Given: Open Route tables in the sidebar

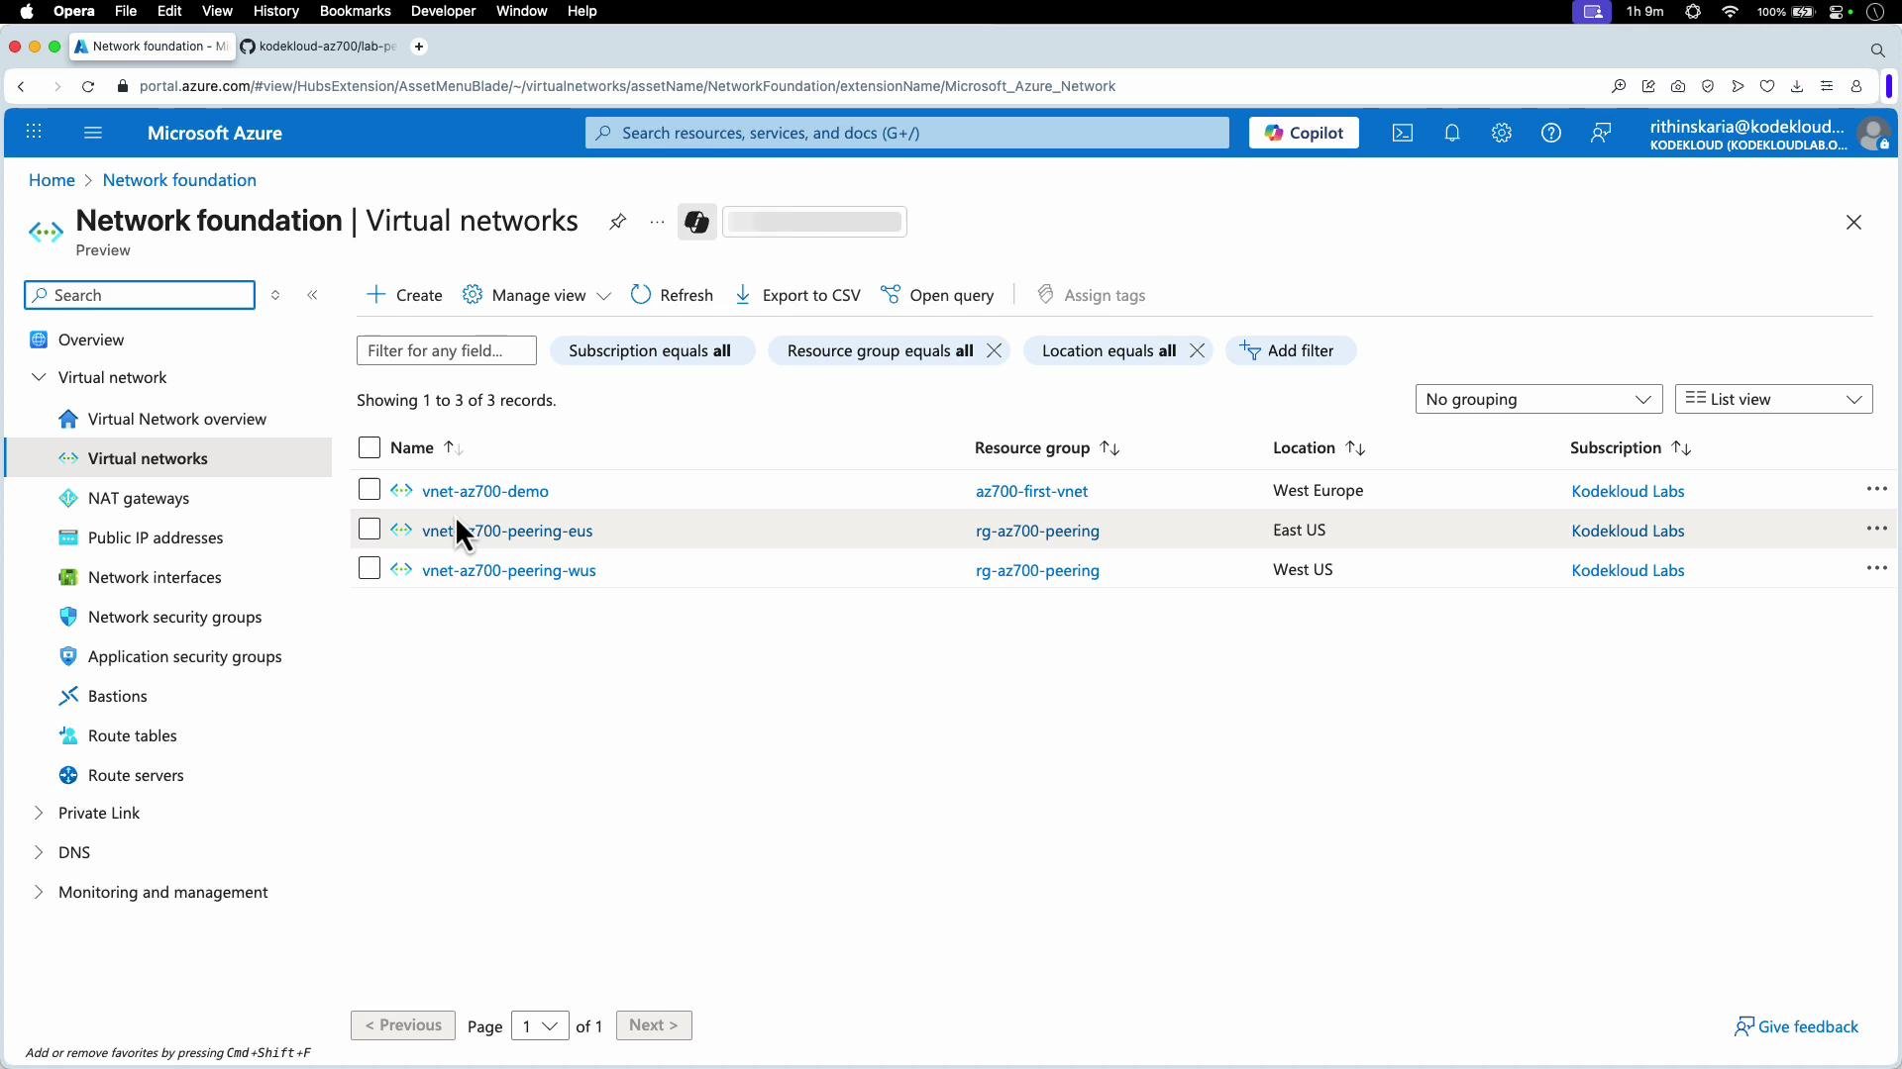Looking at the screenshot, I should (132, 735).
